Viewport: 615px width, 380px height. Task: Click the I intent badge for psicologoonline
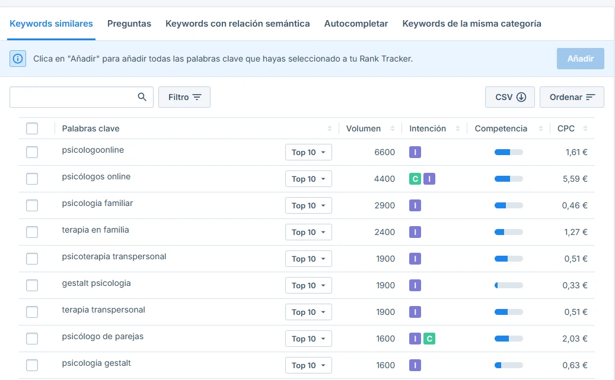pos(415,152)
